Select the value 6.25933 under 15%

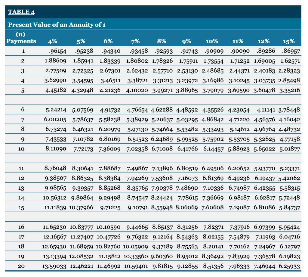coord(290,266)
